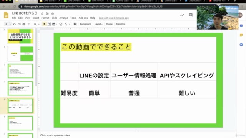246x138 pixels.
Task: Open the Slide menu
Action: [54, 18]
